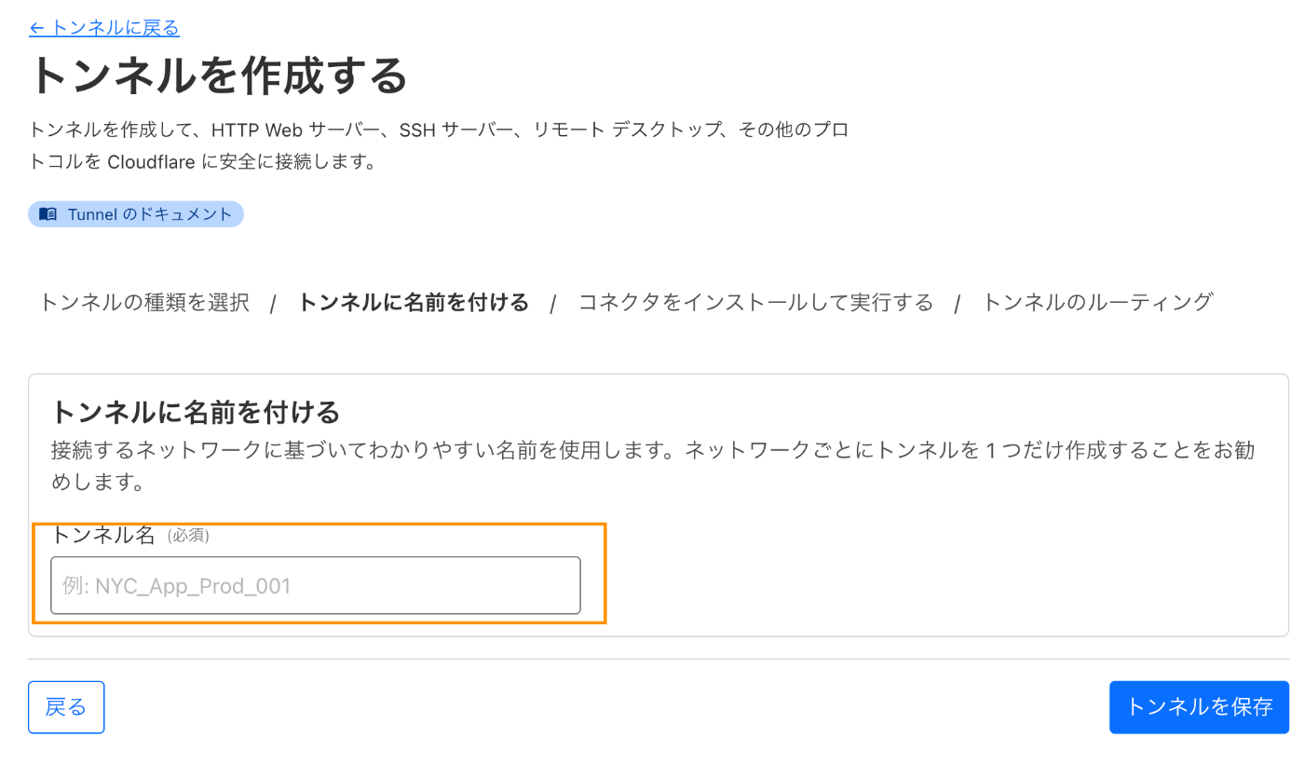This screenshot has width=1304, height=765.
Task: Click the book icon in the Tunnel badge
Action: click(48, 214)
